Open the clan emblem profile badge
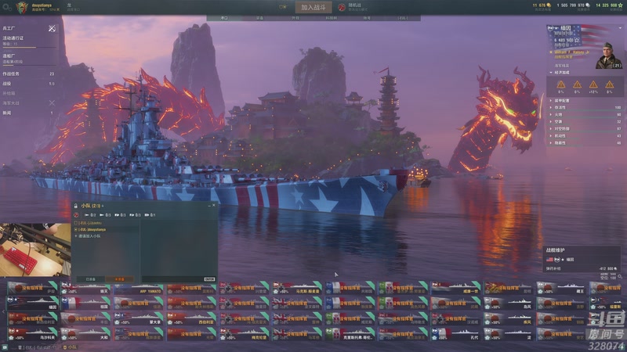This screenshot has height=352, width=627. click(x=22, y=7)
